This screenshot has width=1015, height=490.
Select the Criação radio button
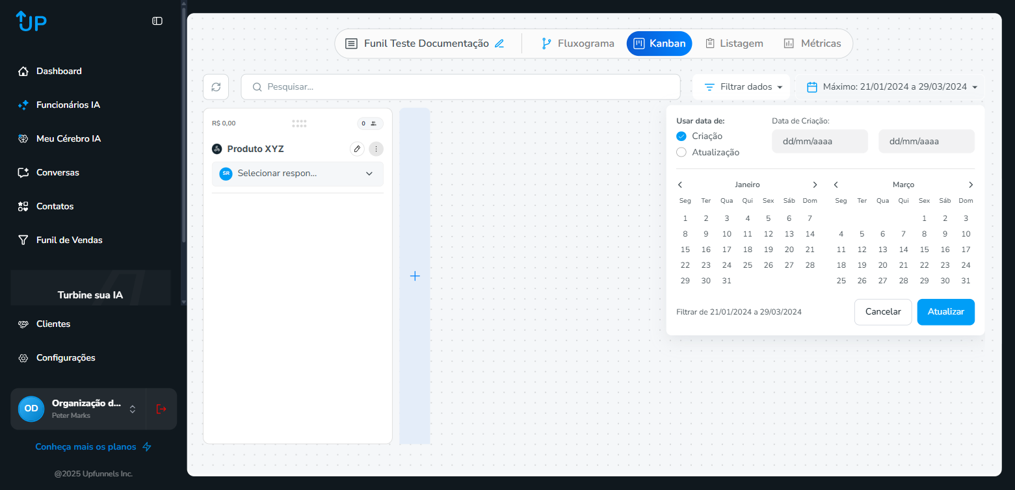tap(681, 136)
